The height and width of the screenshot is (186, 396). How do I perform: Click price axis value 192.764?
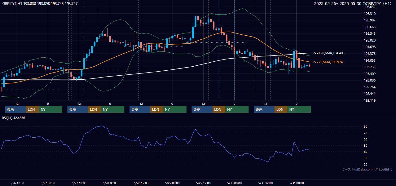point(369,87)
